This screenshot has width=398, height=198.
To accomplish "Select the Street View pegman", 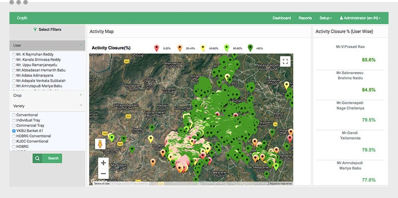I will (x=100, y=144).
